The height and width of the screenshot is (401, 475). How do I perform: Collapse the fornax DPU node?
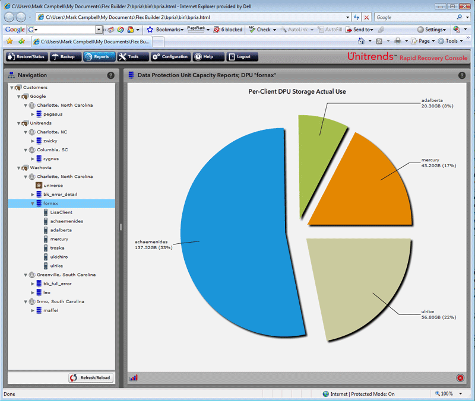coord(33,203)
